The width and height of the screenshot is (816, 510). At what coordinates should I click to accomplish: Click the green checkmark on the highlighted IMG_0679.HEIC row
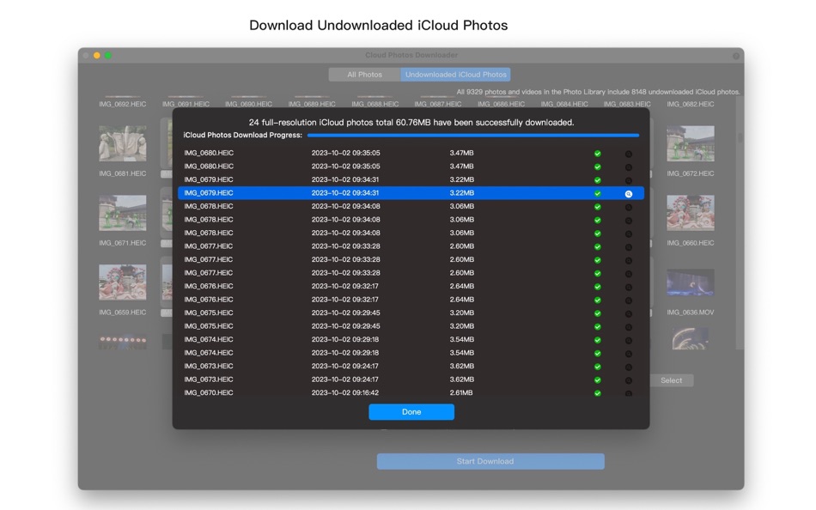pyautogui.click(x=598, y=193)
